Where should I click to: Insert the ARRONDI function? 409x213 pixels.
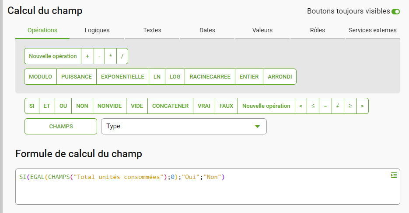[280, 76]
